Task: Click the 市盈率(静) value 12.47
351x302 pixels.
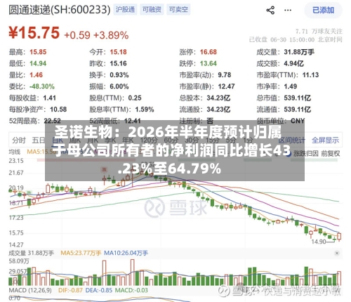Action: (x=226, y=86)
